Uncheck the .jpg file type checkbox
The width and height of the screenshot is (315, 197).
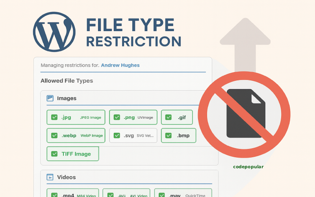coord(54,117)
